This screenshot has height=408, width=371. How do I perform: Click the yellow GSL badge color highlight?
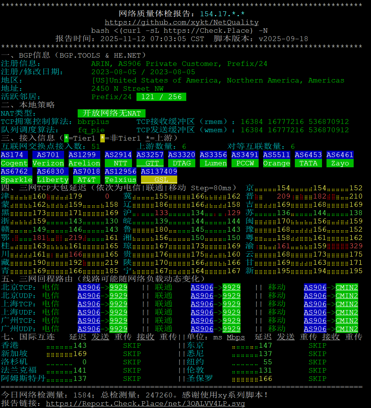pos(159,180)
